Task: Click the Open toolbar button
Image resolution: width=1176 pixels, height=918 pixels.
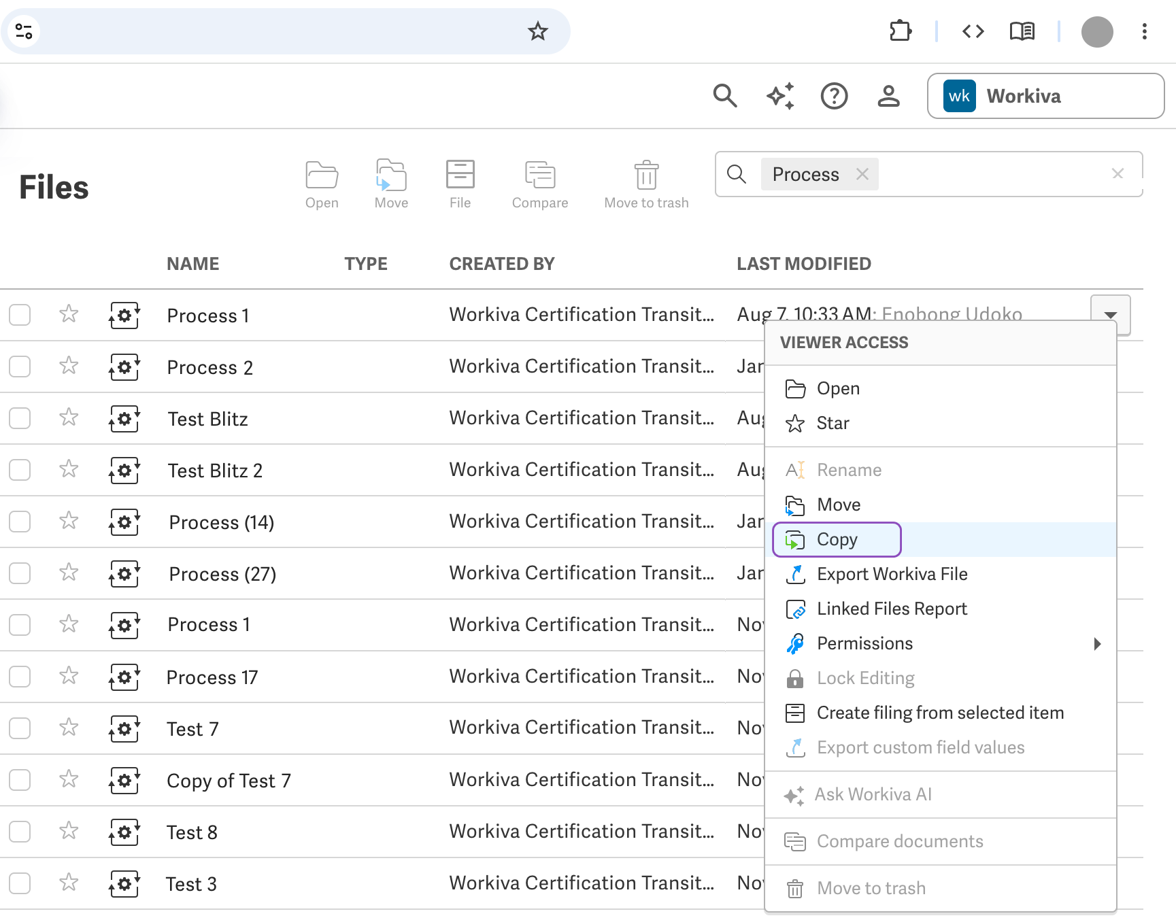Action: (x=322, y=185)
